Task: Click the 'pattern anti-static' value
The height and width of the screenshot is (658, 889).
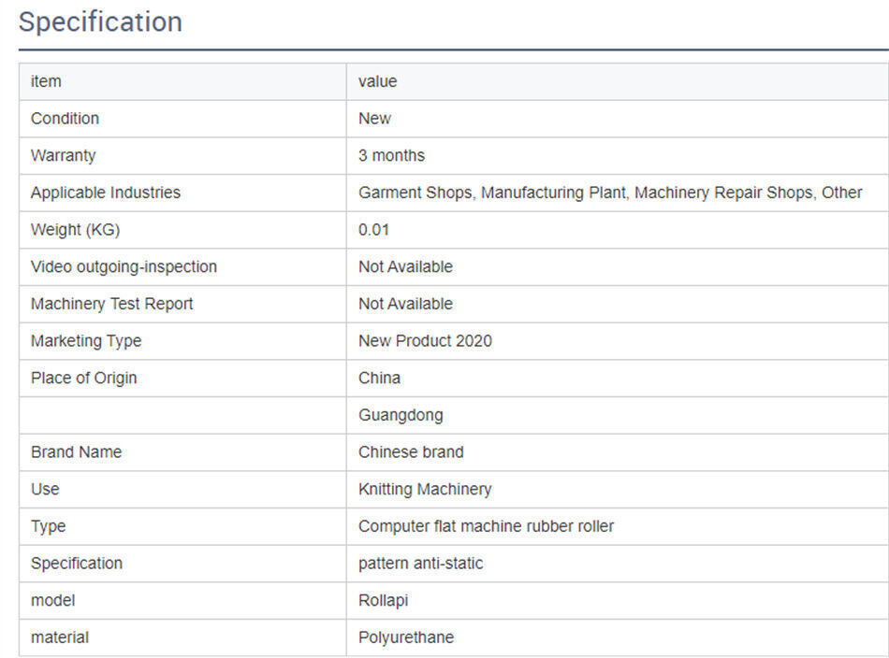Action: (420, 564)
